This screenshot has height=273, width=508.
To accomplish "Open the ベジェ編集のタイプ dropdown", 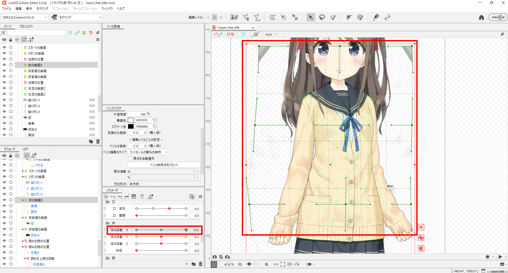I will pos(148,152).
